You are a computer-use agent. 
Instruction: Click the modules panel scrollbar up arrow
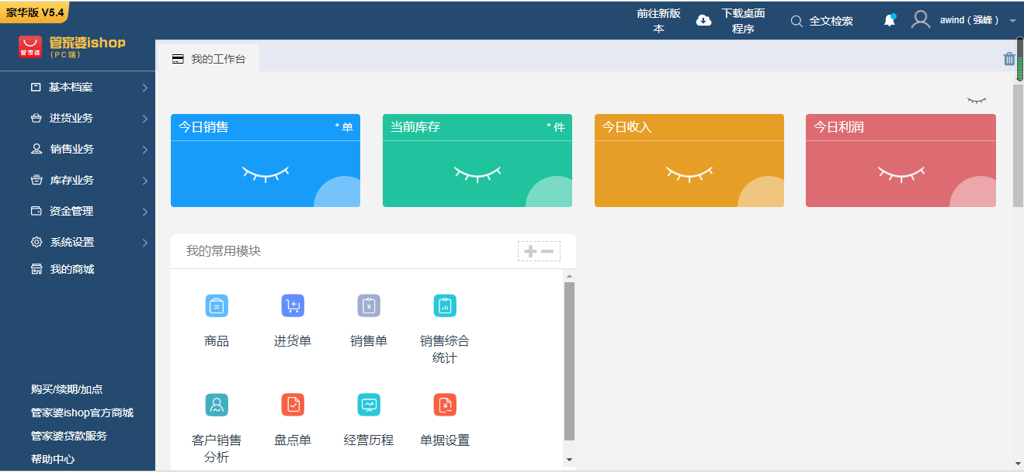569,276
